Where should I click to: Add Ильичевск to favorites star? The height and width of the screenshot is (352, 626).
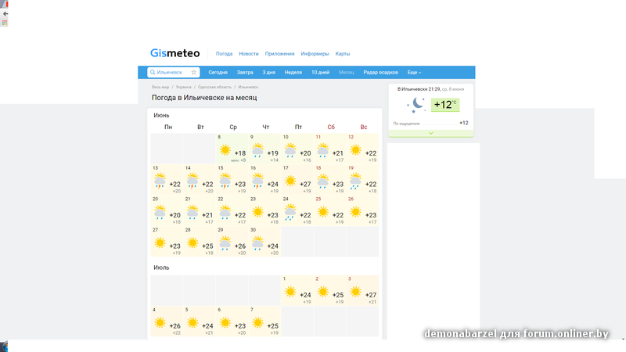click(193, 72)
